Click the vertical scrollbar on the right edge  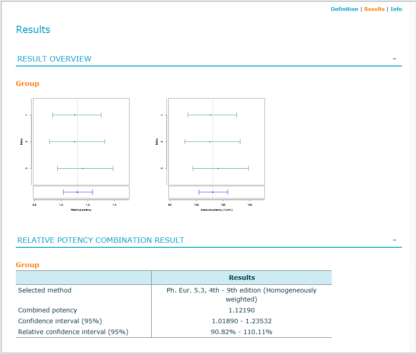[412, 136]
